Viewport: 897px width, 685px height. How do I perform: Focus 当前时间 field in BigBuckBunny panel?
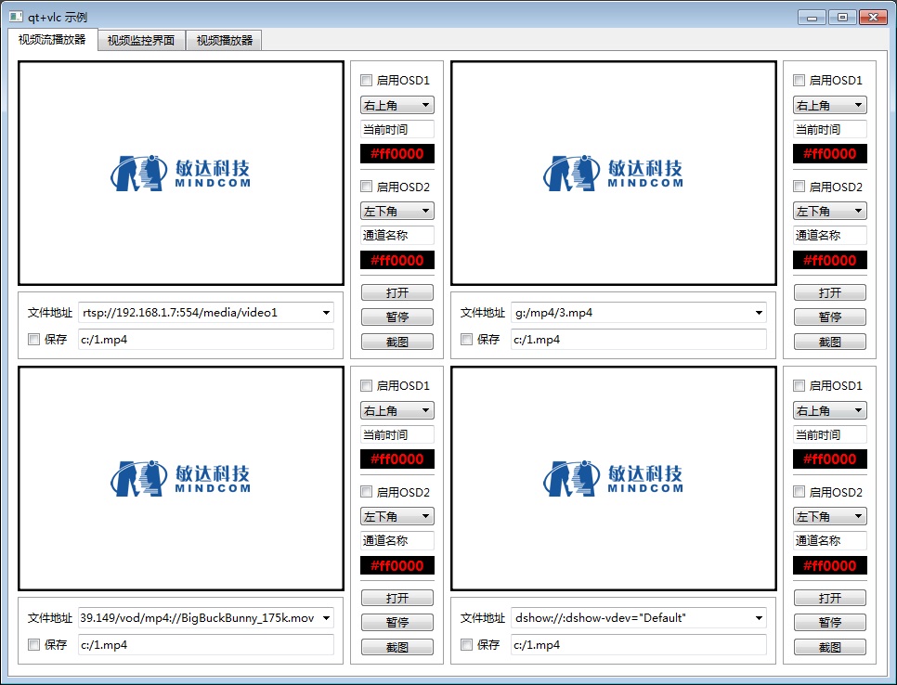(397, 434)
